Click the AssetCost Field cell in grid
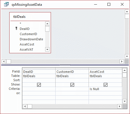The image size is (130, 114). pos(105,72)
